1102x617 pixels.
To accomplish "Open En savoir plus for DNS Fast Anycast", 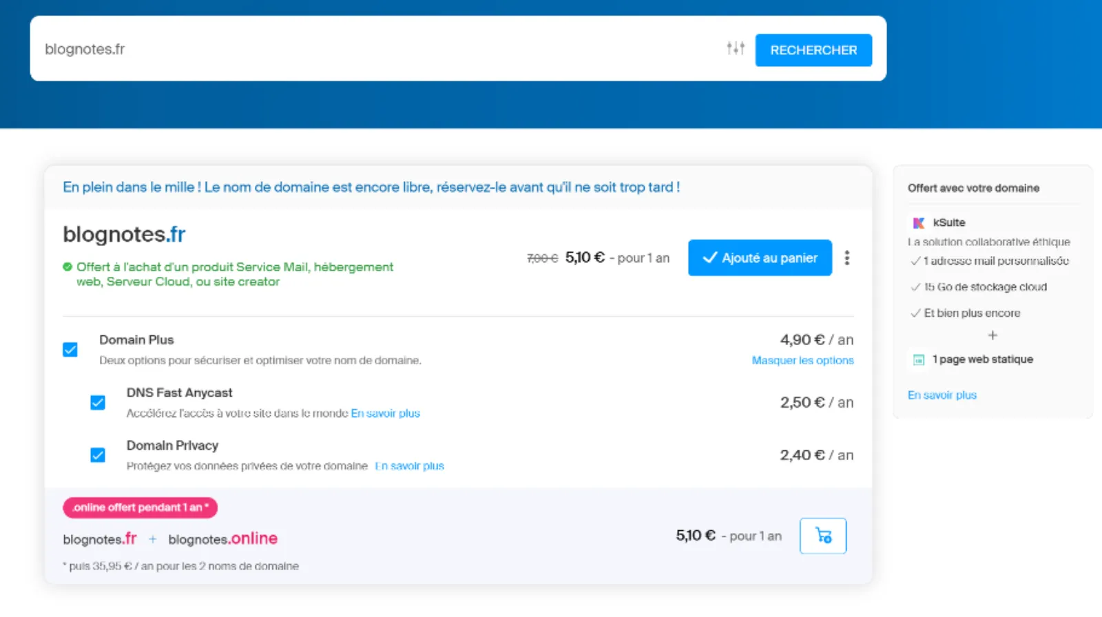I will pos(385,413).
